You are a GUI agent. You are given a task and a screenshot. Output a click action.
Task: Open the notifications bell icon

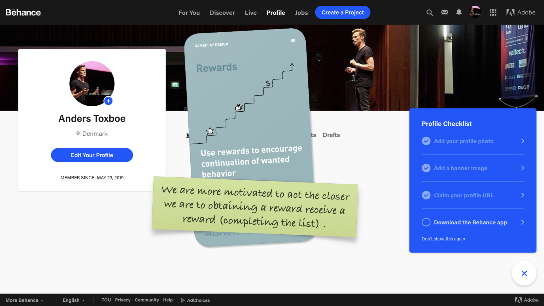click(459, 12)
